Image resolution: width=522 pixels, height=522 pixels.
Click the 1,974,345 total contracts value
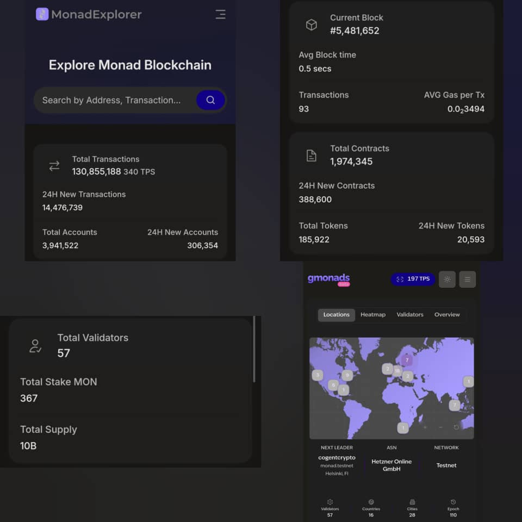pos(351,161)
